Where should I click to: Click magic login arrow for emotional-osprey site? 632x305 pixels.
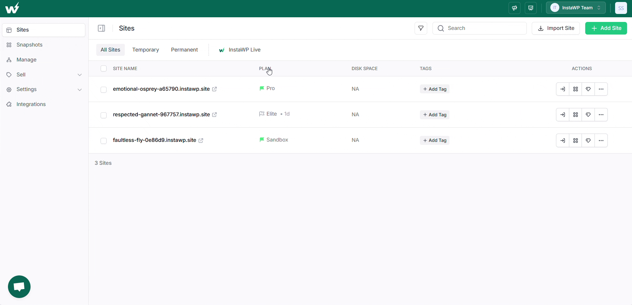click(563, 89)
